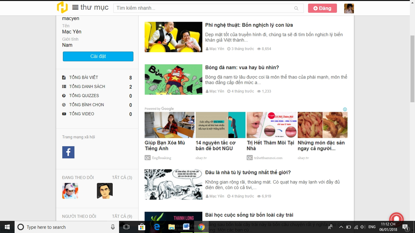Open TỔNG BÀI VIẾT stats row
The width and height of the screenshot is (415, 233).
[x=97, y=78]
